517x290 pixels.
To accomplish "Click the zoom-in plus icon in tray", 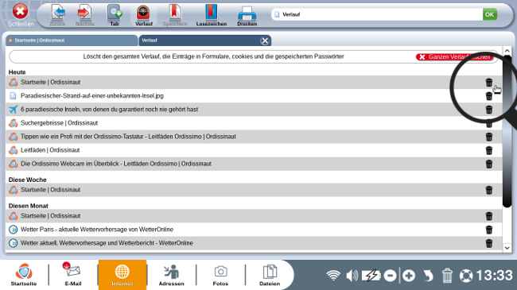I will (409, 276).
